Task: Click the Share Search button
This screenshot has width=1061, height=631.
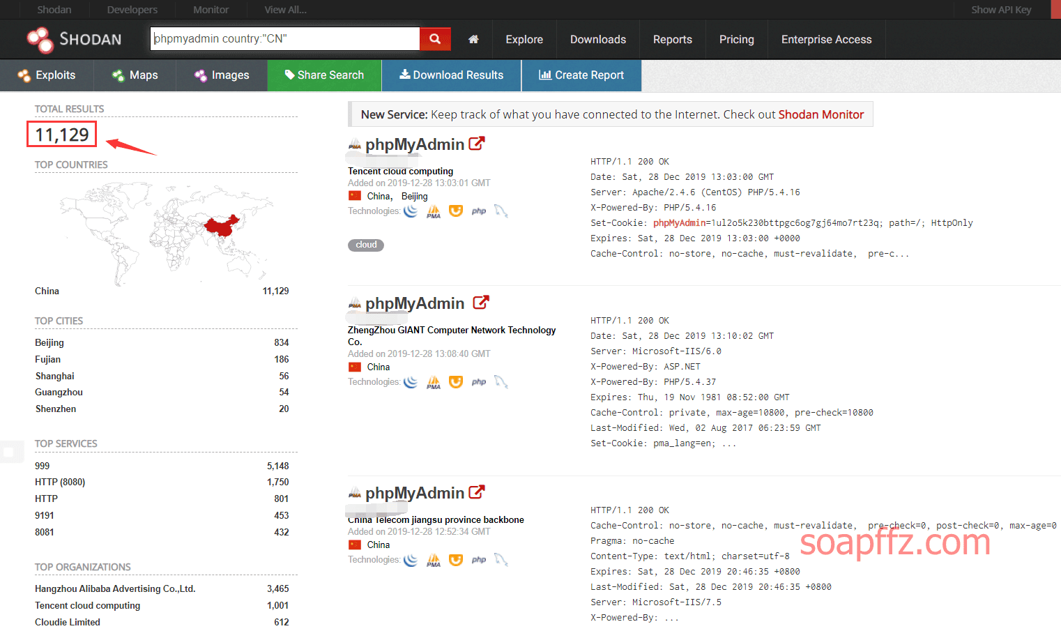Action: click(x=324, y=75)
